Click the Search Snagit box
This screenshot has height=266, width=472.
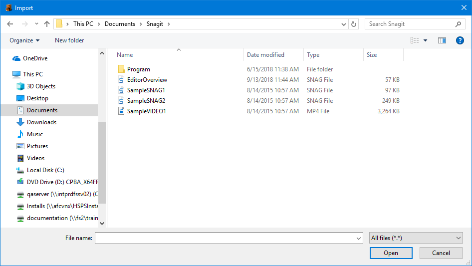click(x=409, y=24)
